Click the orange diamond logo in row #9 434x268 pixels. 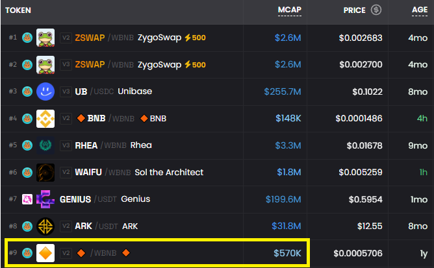tap(45, 253)
